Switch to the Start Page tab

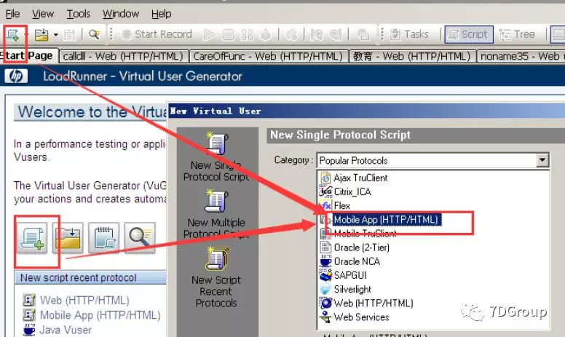[28, 56]
